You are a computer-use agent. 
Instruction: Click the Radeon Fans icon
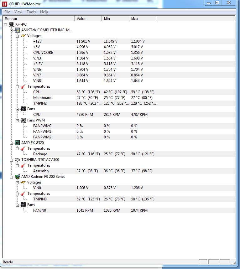23,205
